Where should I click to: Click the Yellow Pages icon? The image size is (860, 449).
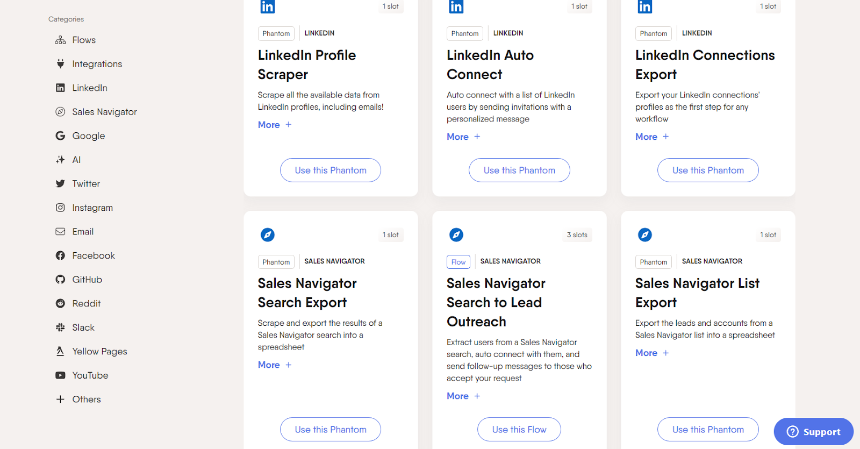click(x=60, y=351)
